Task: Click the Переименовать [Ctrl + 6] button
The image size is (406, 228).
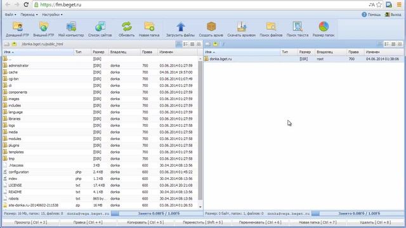Action: pos(260,222)
